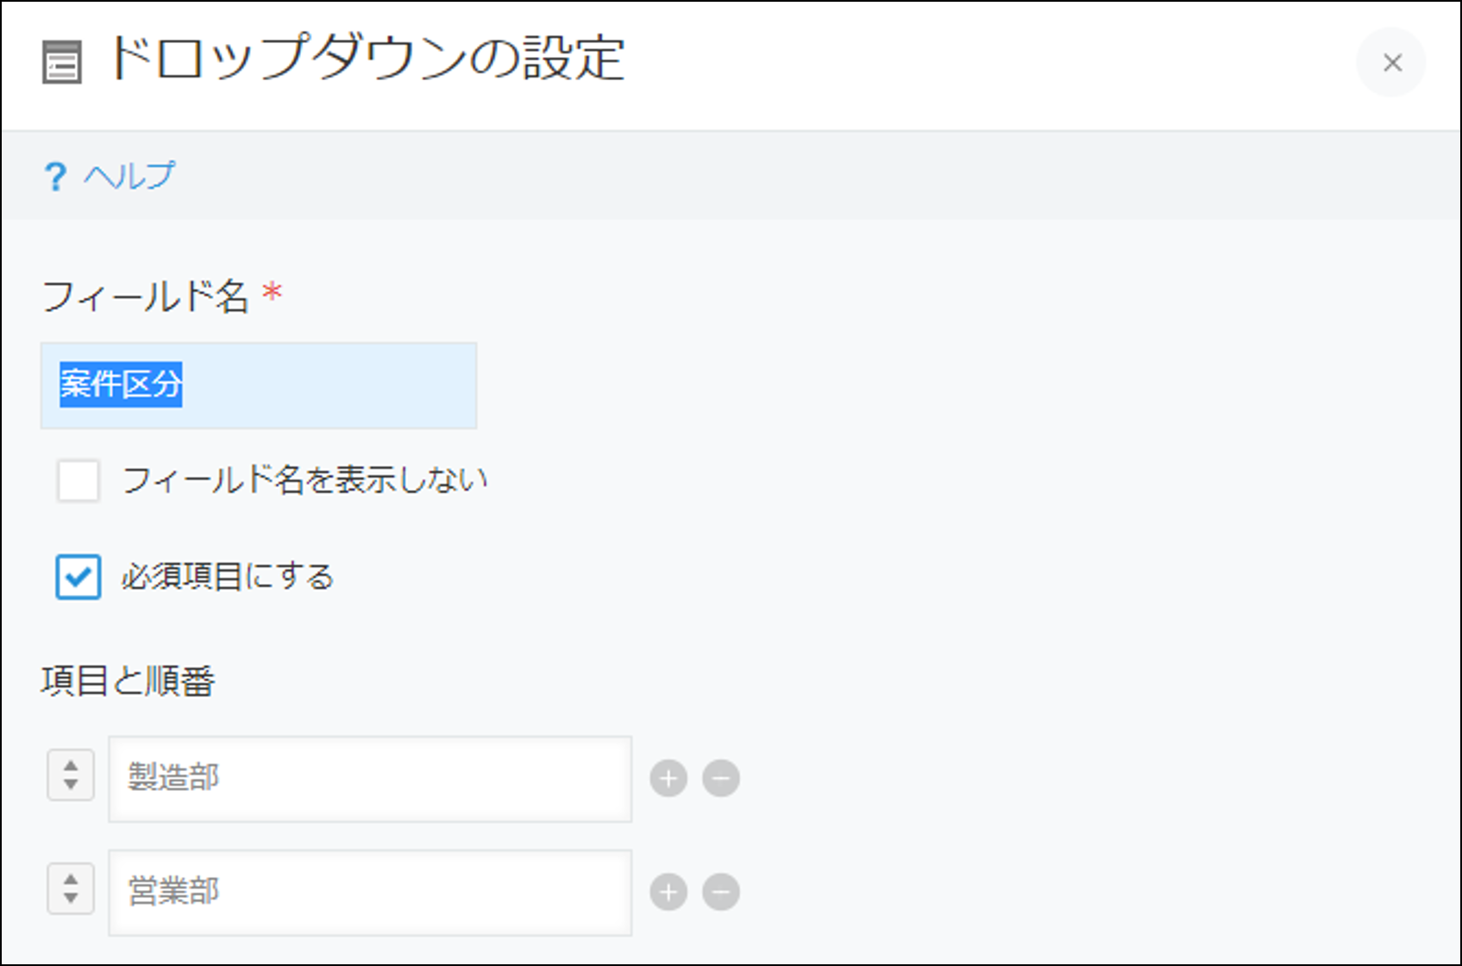This screenshot has width=1462, height=966.
Task: Click the 製造部 item text field
Action: (370, 779)
